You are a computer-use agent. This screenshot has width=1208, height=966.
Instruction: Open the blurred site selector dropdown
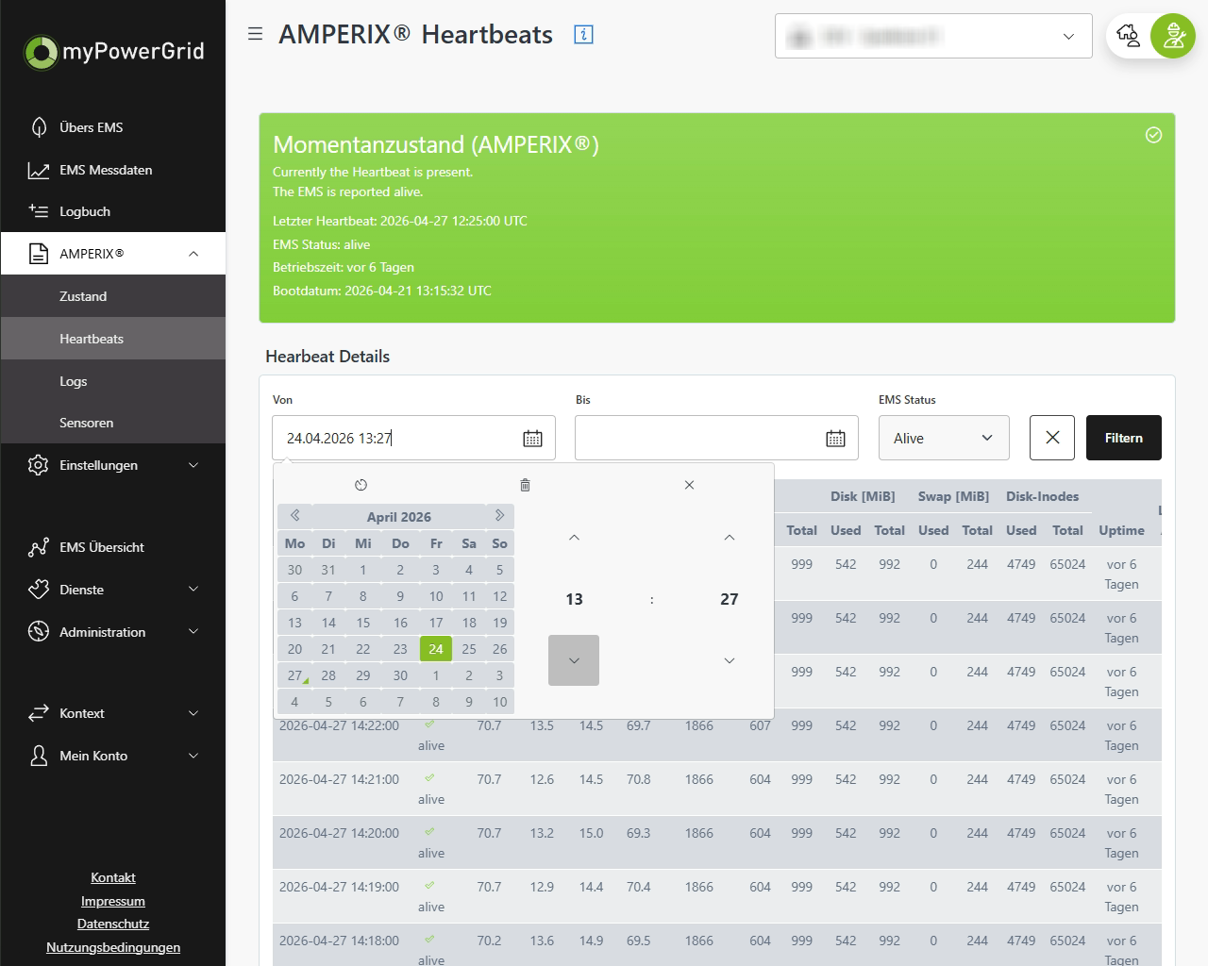coord(933,37)
